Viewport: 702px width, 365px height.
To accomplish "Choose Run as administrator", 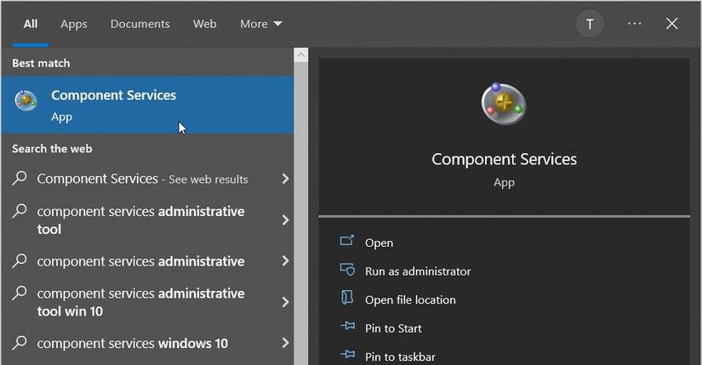I will pyautogui.click(x=417, y=271).
